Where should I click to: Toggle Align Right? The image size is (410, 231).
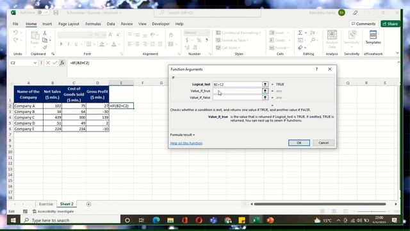click(x=145, y=44)
